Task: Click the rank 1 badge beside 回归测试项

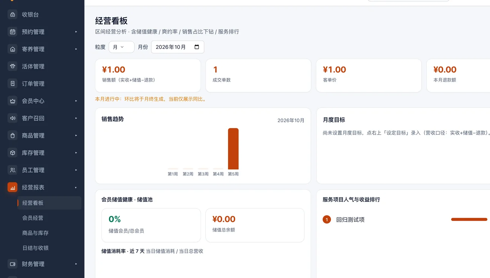Action: pyautogui.click(x=327, y=220)
